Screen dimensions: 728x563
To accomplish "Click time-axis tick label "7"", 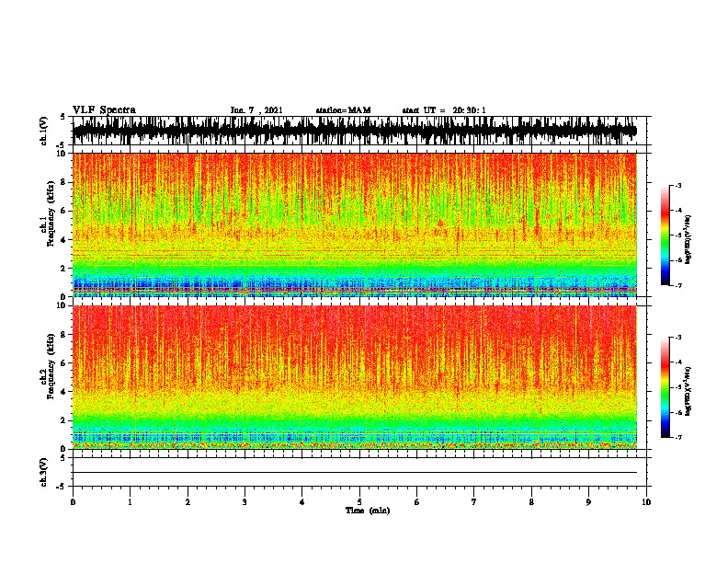I will pyautogui.click(x=474, y=502).
